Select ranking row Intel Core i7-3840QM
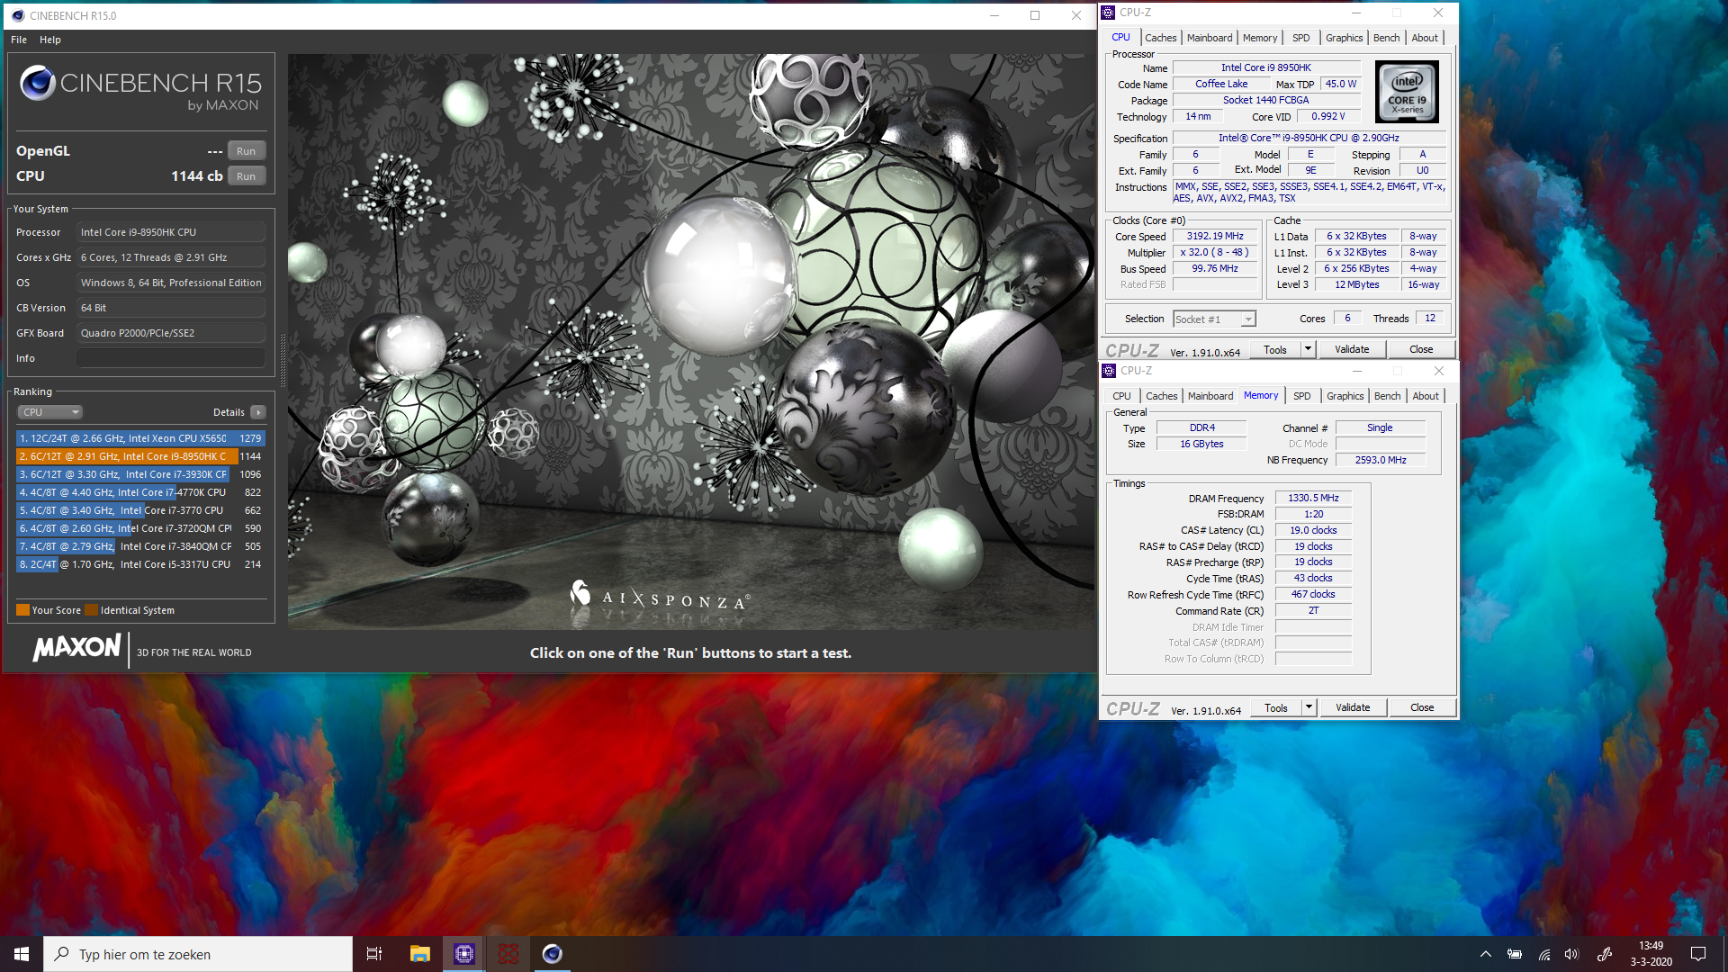The height and width of the screenshot is (972, 1728). (x=140, y=546)
